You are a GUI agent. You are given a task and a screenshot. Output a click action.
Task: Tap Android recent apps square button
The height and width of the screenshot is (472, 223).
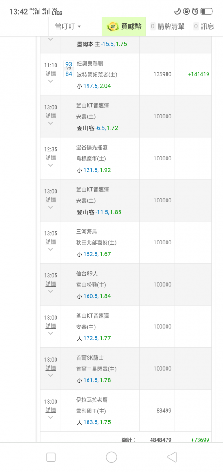tap(51, 457)
